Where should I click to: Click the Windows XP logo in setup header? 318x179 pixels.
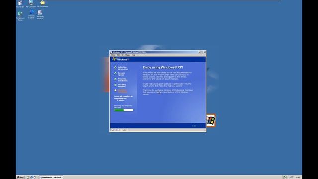point(121,59)
